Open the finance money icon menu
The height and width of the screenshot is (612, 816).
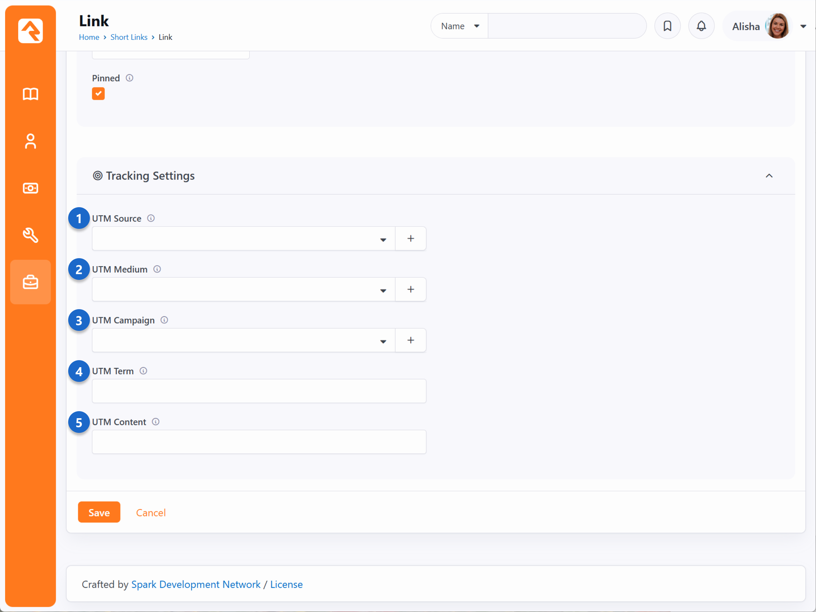30,188
